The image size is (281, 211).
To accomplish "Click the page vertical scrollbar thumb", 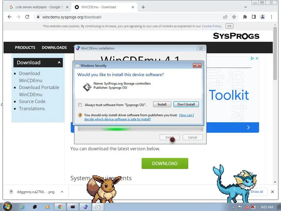I will click(275, 53).
